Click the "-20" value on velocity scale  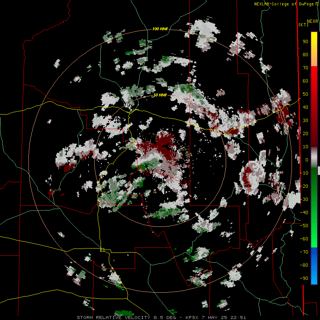304,186
